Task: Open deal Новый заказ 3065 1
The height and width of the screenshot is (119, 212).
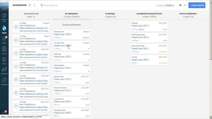Action: click(140, 37)
